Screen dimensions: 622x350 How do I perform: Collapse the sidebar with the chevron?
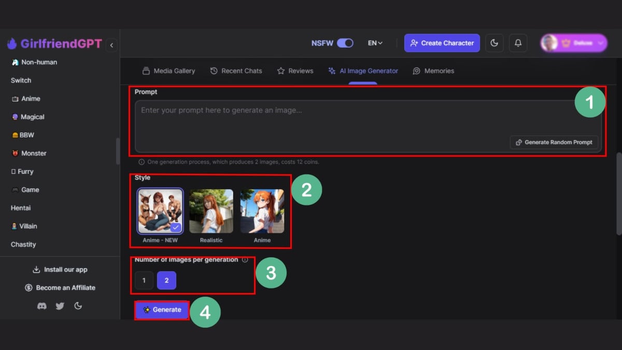pyautogui.click(x=111, y=45)
